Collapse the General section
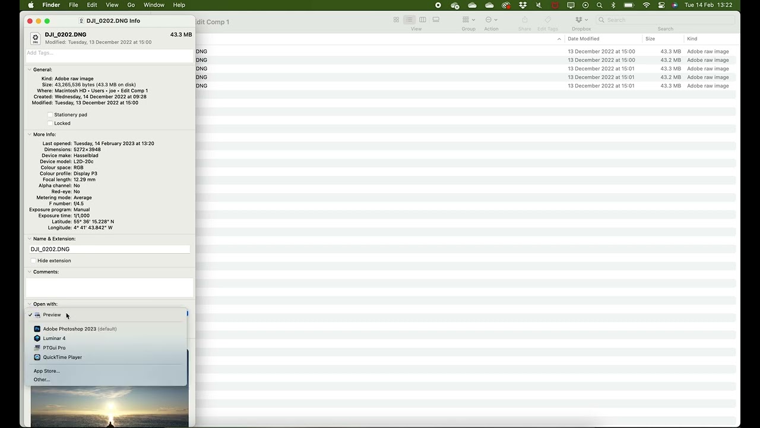The image size is (760, 428). [x=29, y=70]
